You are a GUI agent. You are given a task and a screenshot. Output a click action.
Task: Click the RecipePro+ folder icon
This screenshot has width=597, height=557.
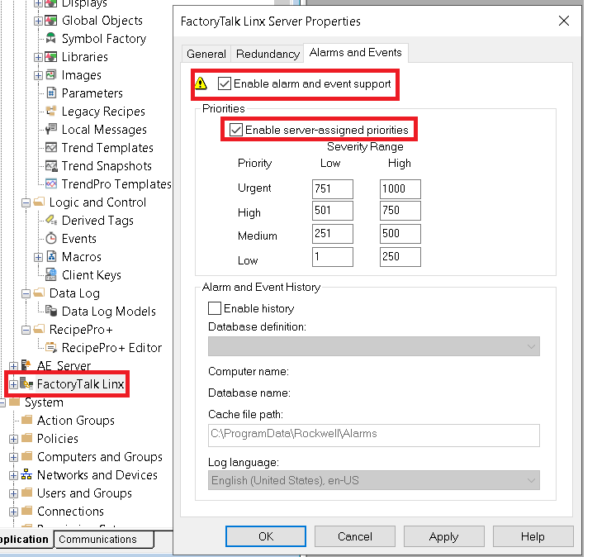(x=39, y=329)
